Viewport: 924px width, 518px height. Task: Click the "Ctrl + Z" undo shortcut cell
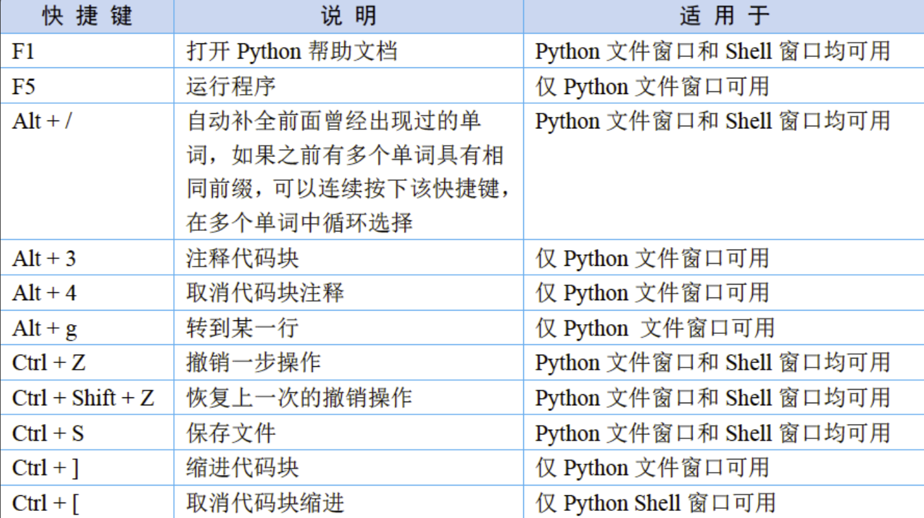point(49,362)
